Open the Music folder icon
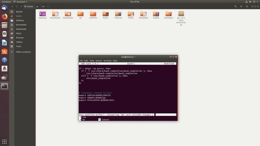Screen dimensions: 260x146 pos(106,15)
